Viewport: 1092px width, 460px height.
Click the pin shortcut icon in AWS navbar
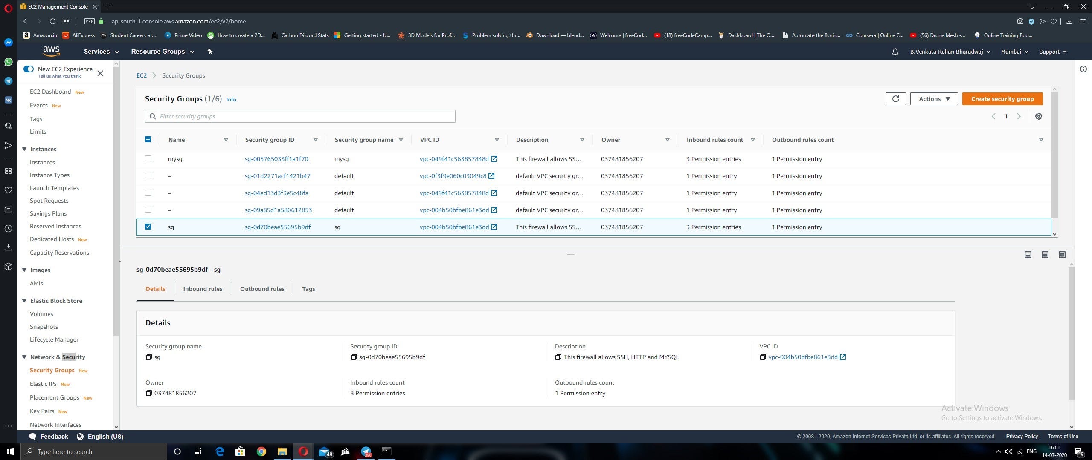(210, 52)
